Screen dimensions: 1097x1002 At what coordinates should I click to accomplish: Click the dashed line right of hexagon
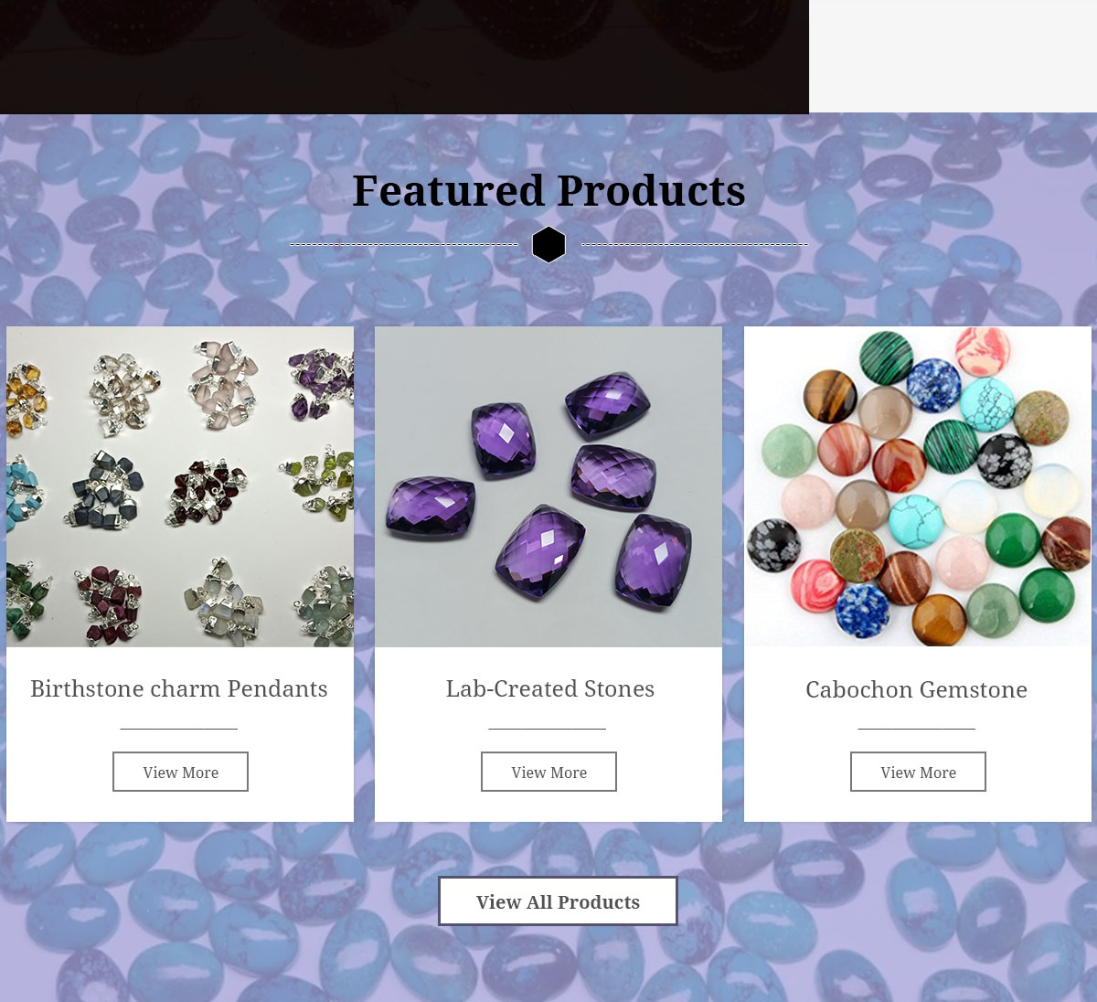(695, 245)
